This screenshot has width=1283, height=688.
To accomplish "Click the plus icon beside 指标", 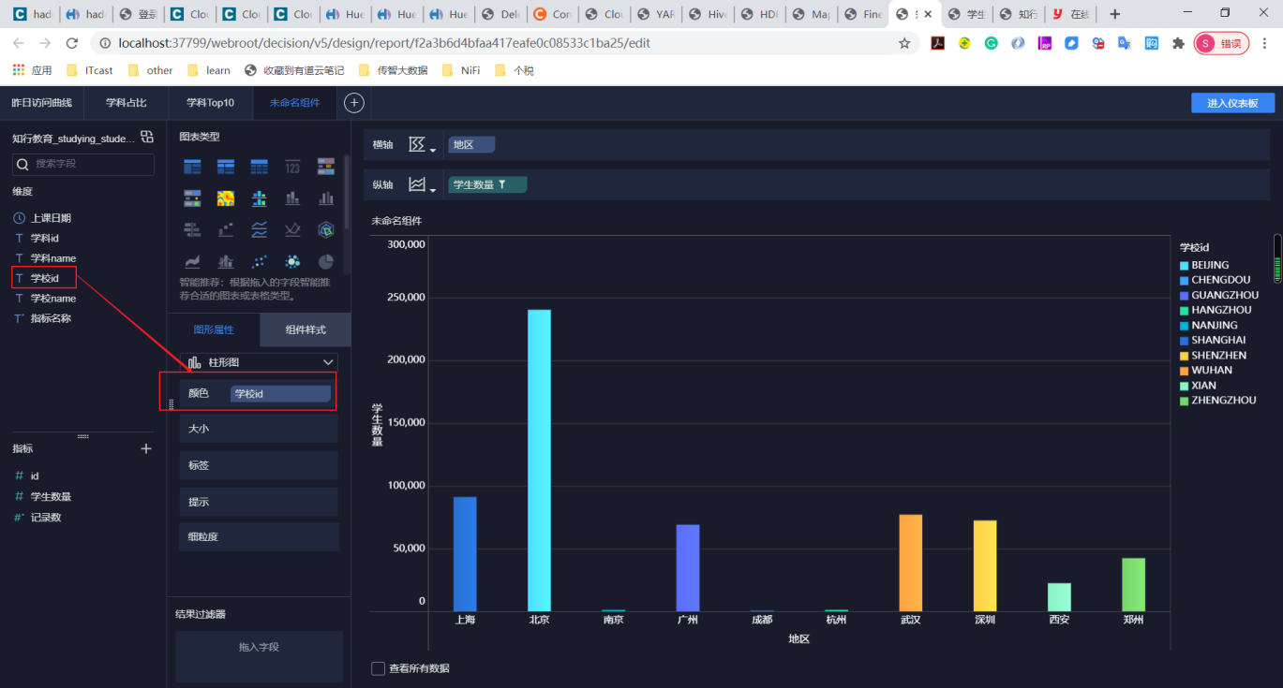I will pos(146,449).
